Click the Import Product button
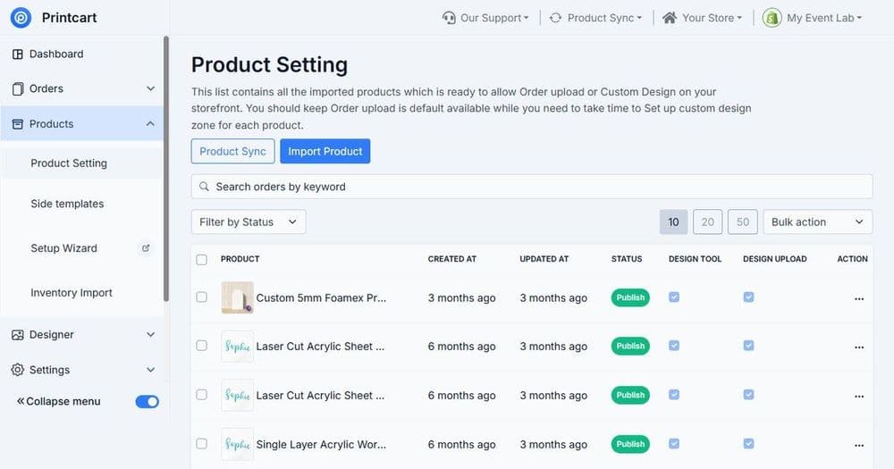Image resolution: width=894 pixels, height=469 pixels. (x=325, y=151)
